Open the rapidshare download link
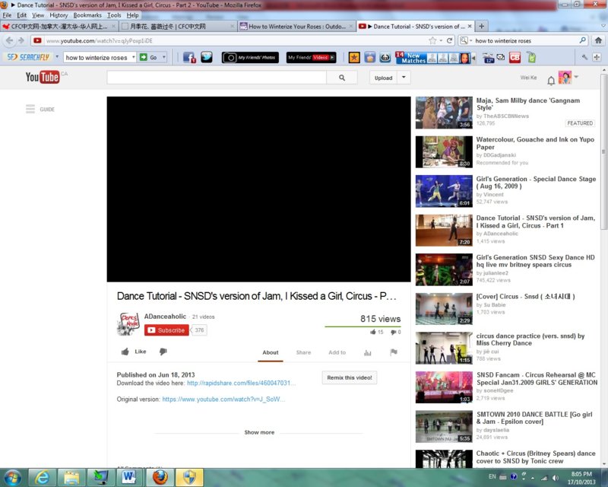The image size is (608, 487). pos(241,383)
